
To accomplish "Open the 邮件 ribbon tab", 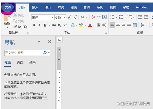I will point(87,7).
